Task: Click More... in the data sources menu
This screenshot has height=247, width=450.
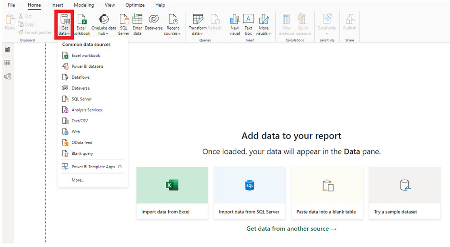Action: (92, 180)
